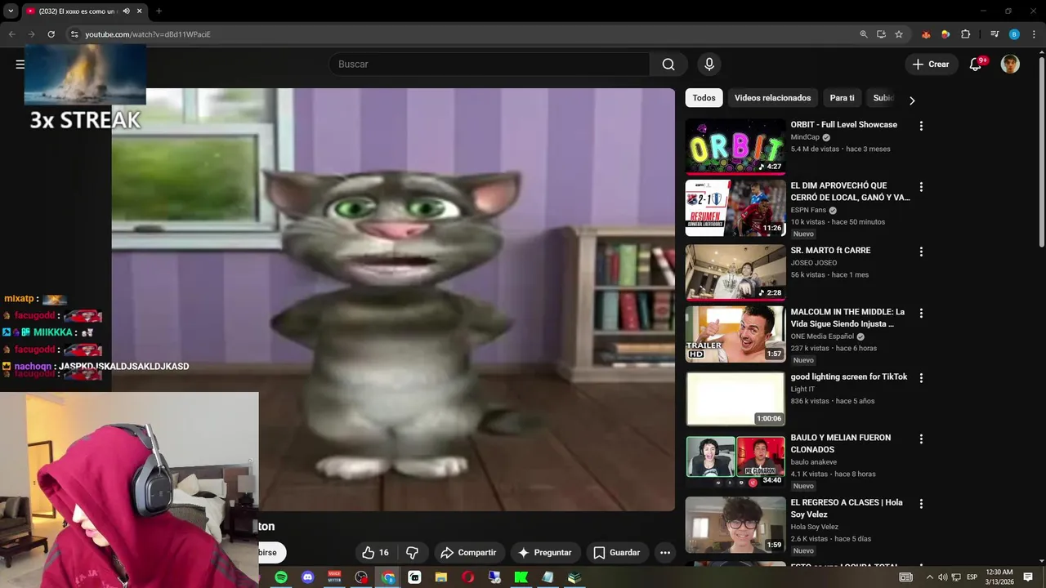The image size is (1046, 588).
Task: Open Windows notification center icon
Action: 1028,577
